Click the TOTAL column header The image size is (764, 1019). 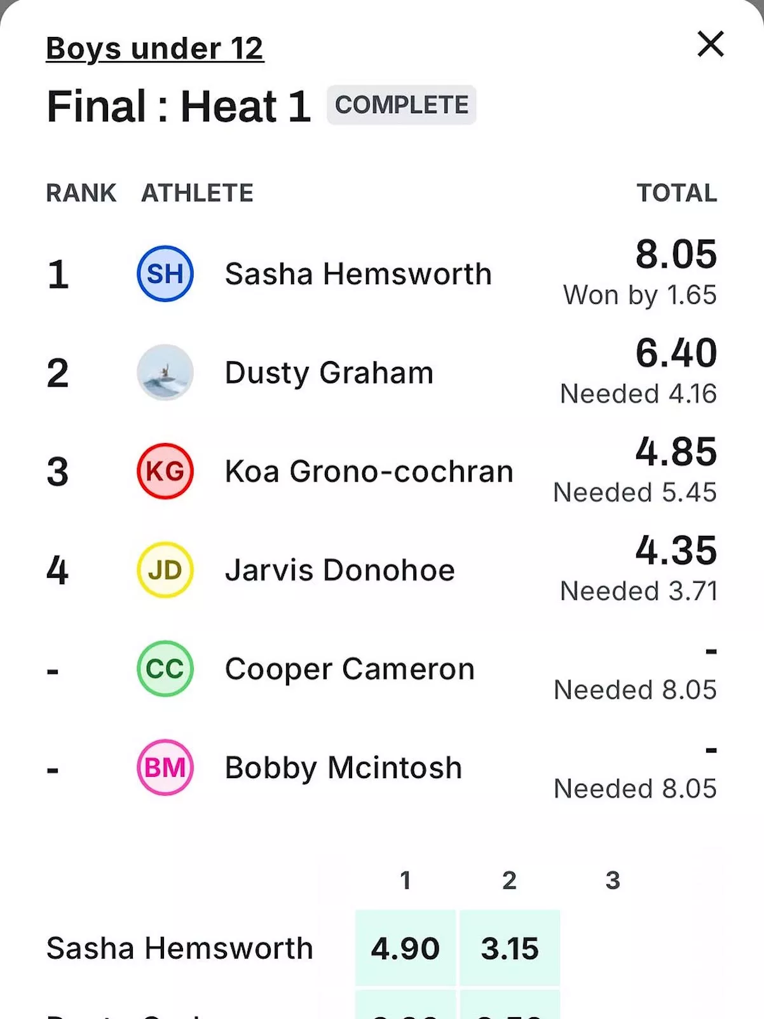pos(677,193)
